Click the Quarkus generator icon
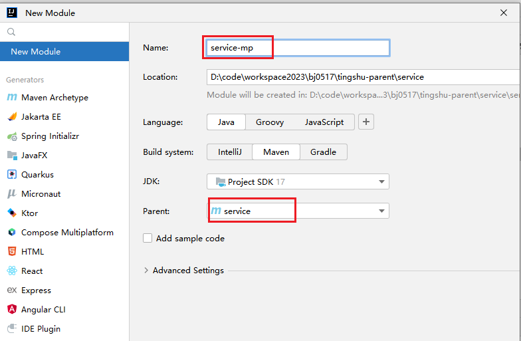This screenshot has width=521, height=341. point(12,174)
